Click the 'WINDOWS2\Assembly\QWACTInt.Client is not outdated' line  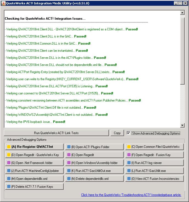tap(56, 114)
